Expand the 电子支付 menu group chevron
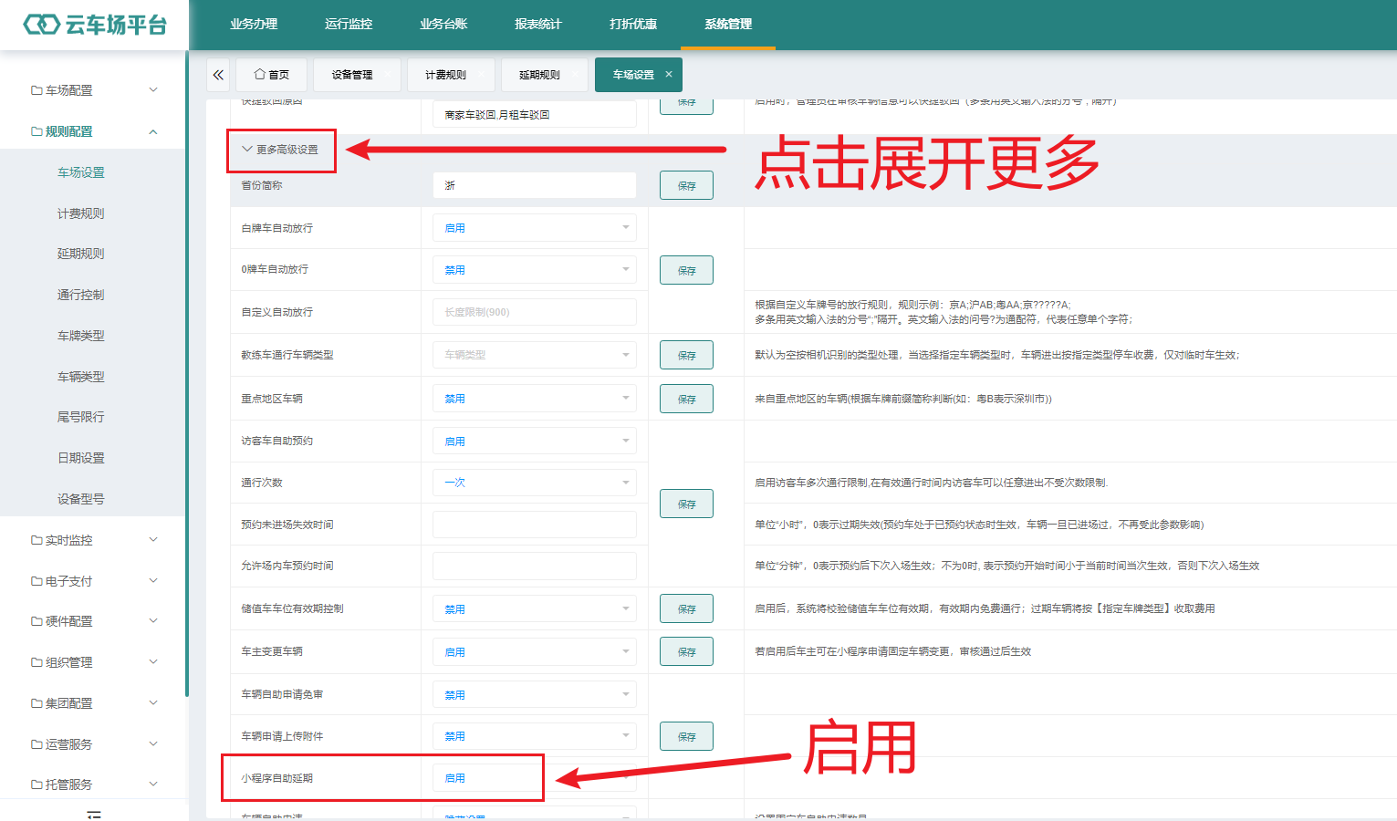The image size is (1397, 821). click(153, 580)
